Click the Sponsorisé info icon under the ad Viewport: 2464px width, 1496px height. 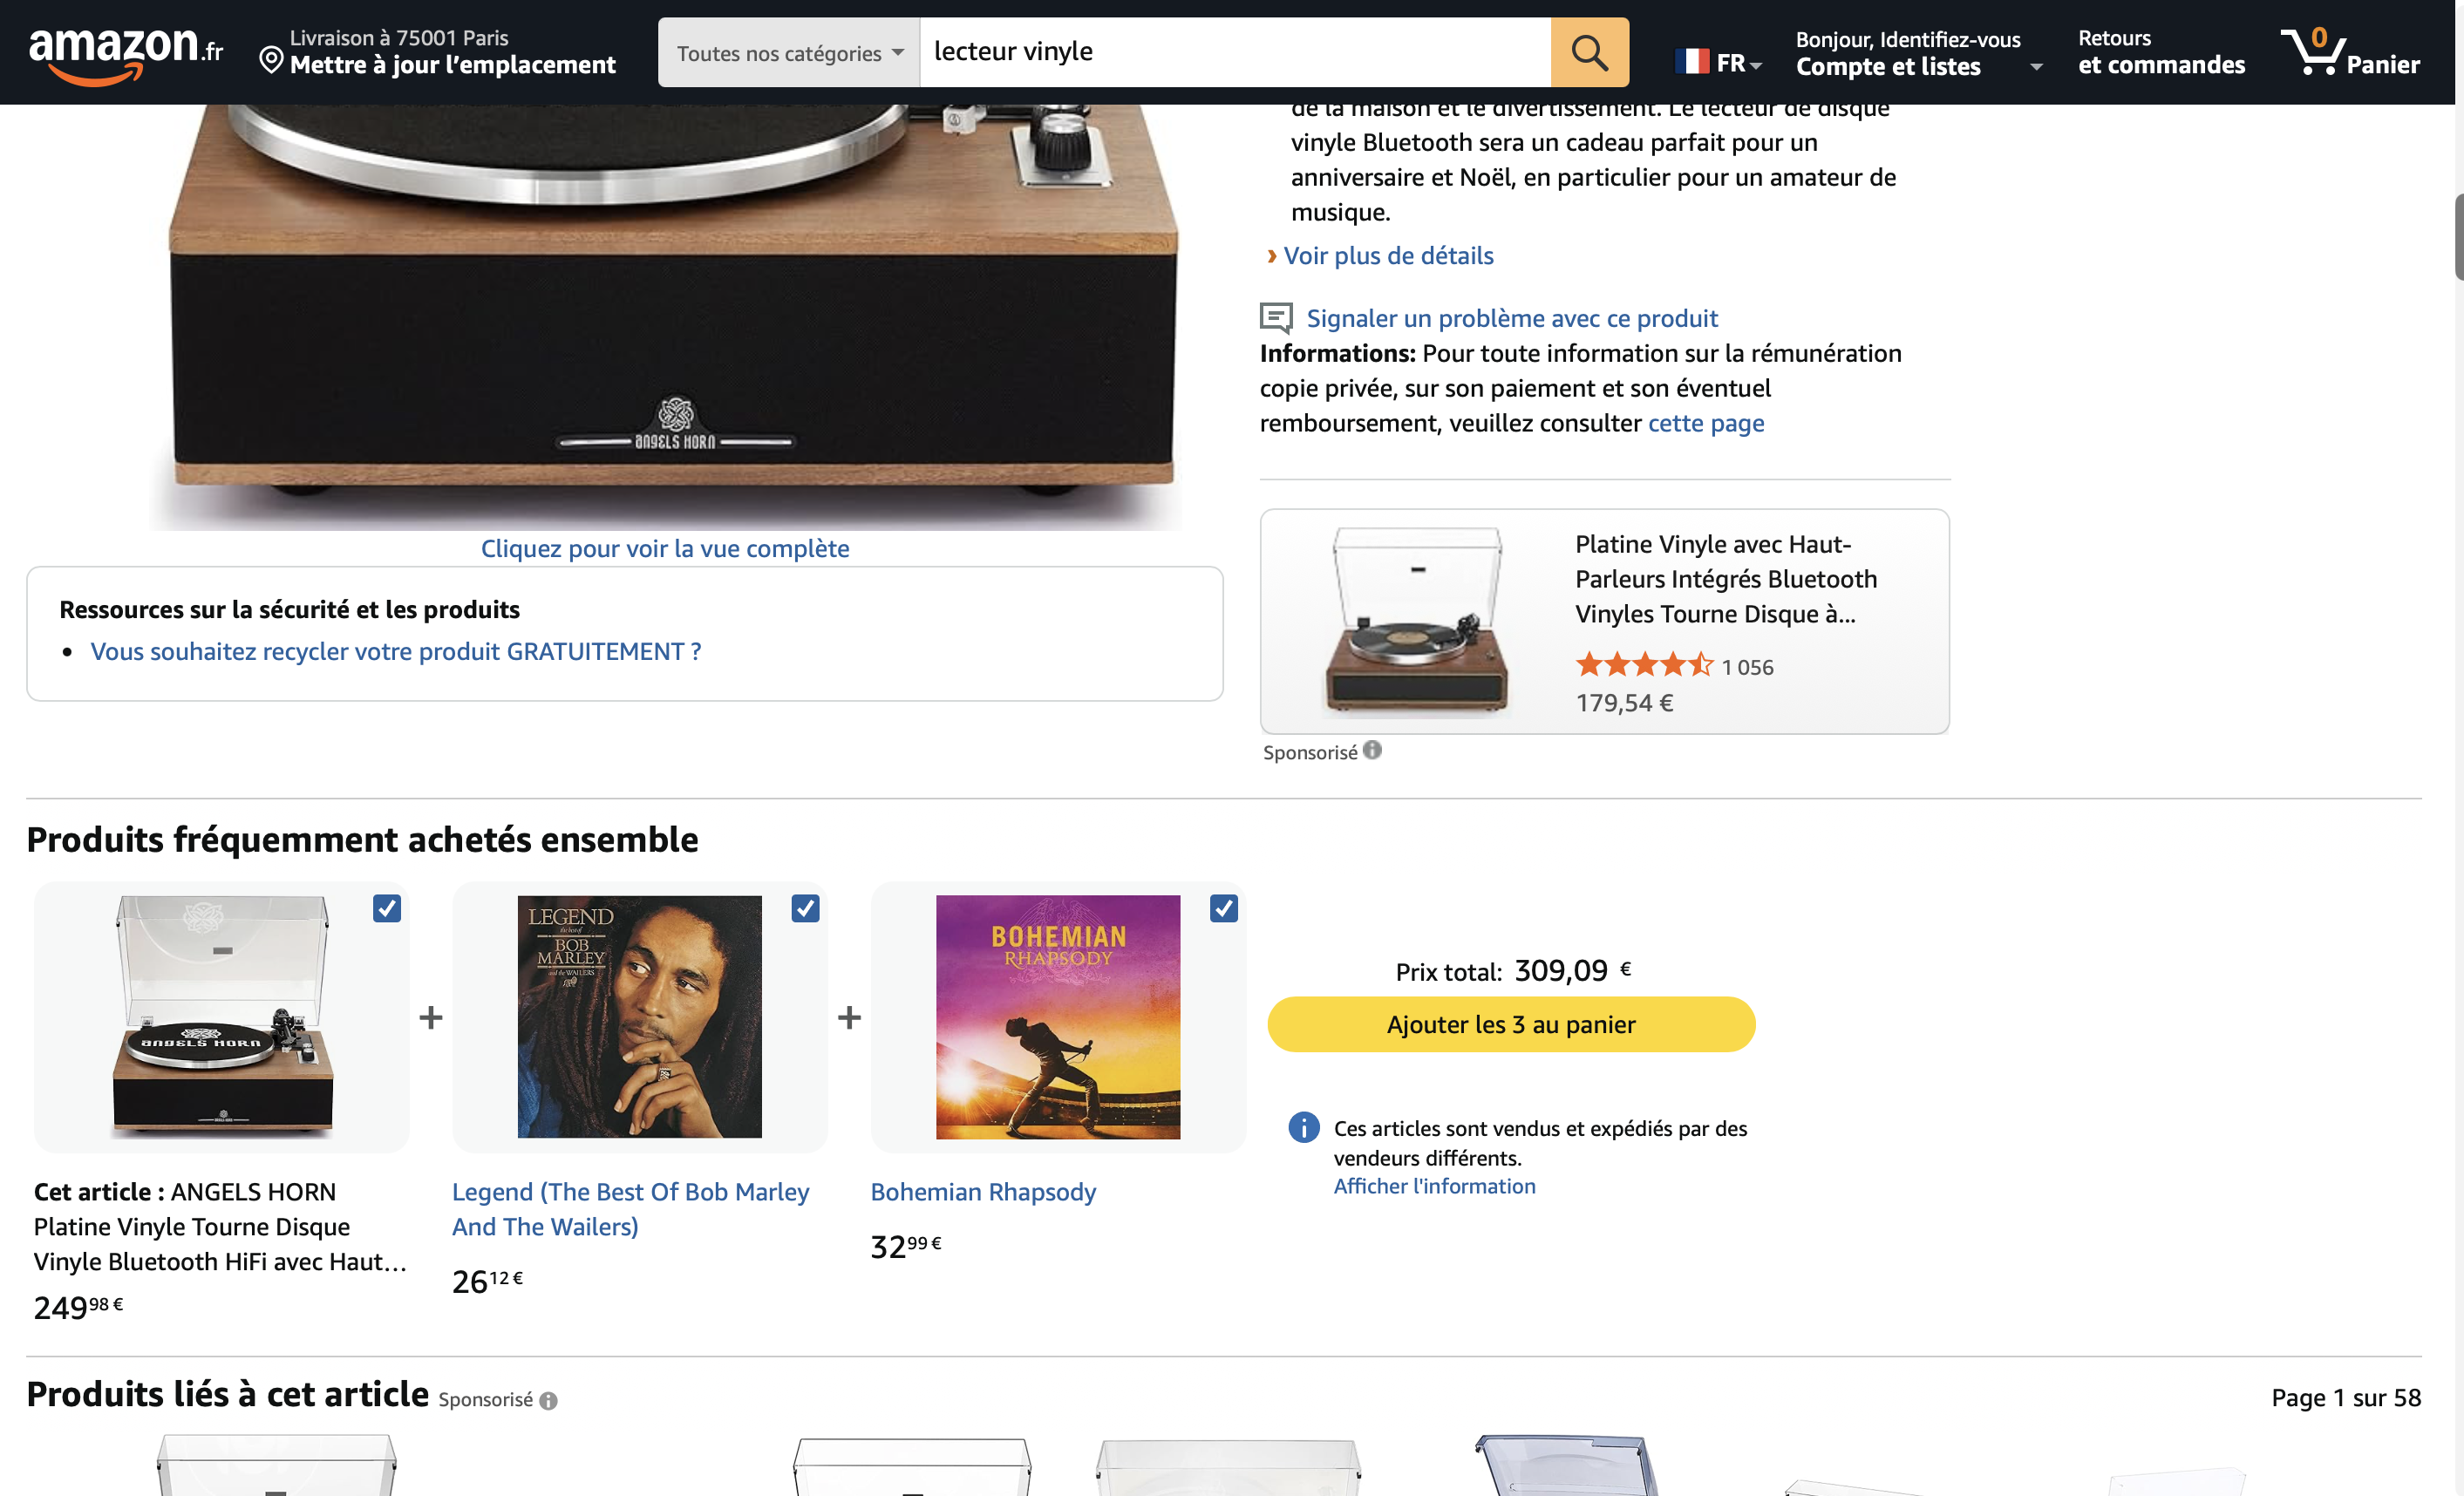point(1373,750)
